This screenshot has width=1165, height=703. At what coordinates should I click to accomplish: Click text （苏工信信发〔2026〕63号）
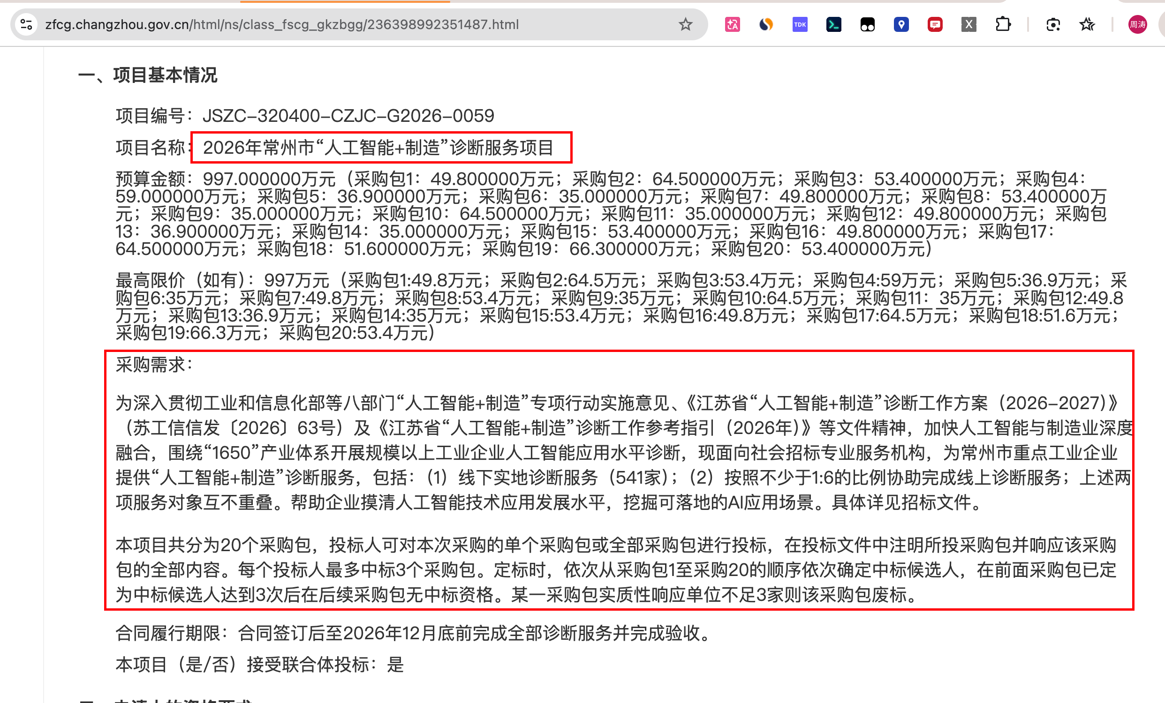click(235, 428)
